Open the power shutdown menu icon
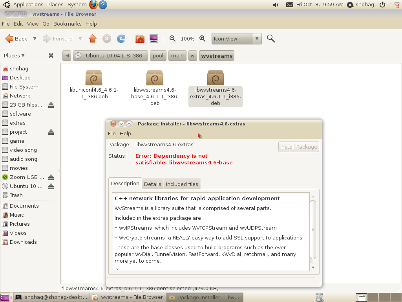This screenshot has height=302, width=402. (382, 5)
